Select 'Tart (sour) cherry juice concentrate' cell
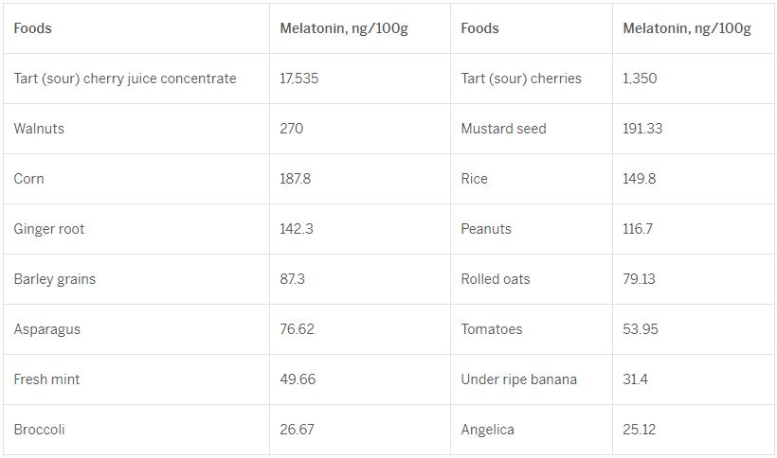The height and width of the screenshot is (458, 777). point(125,79)
